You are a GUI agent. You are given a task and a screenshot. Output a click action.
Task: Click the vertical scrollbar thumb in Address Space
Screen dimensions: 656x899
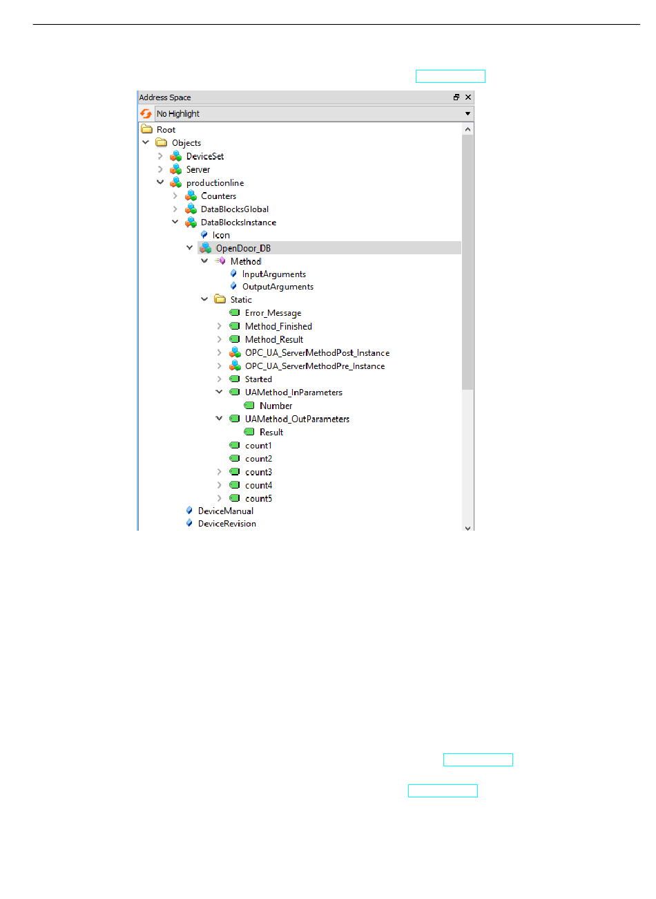click(467, 262)
